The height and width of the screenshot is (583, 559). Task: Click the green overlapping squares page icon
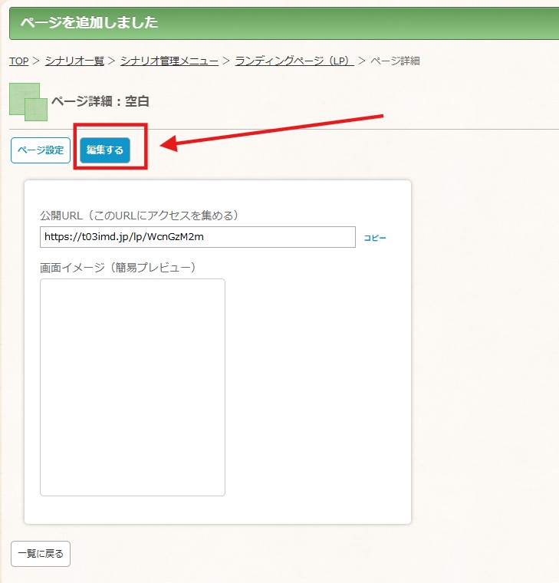pos(28,102)
